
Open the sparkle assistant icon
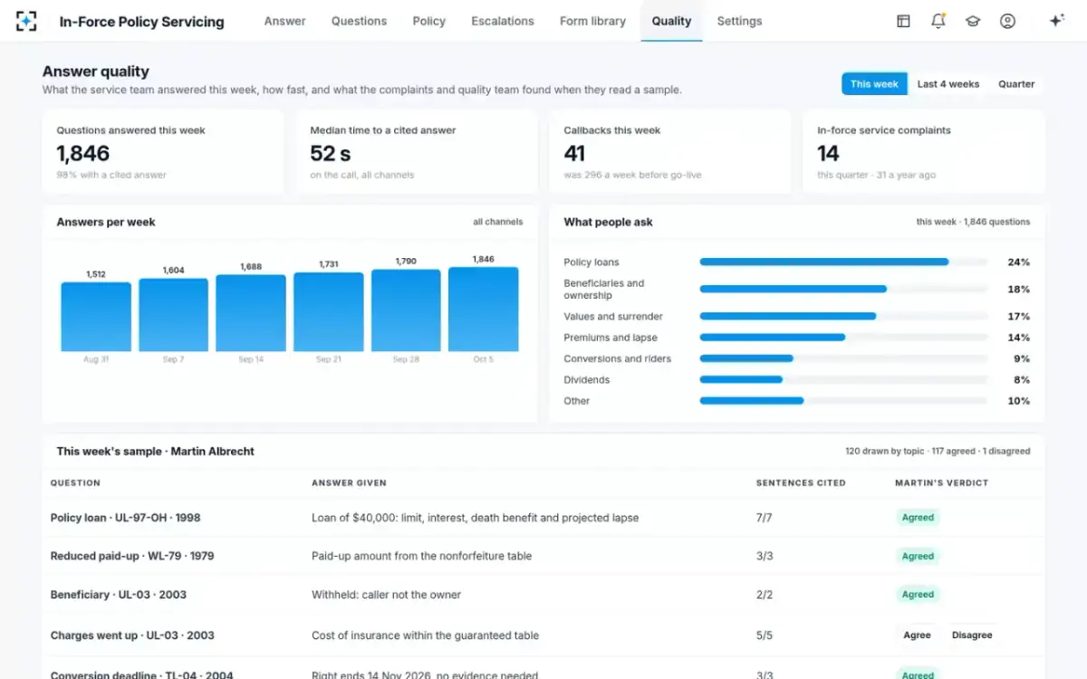pos(1056,21)
